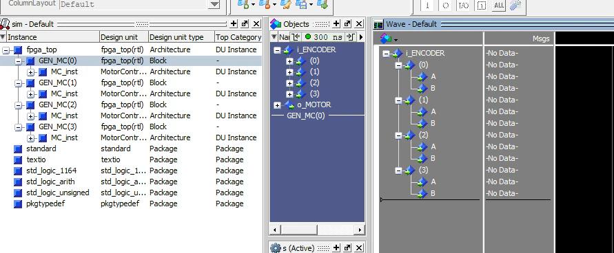Click the first toolbar icon above the Objects pane
The image size is (614, 253).
[x=243, y=4]
